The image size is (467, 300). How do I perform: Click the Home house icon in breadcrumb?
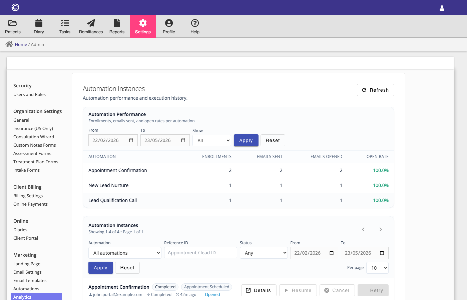coord(9,44)
